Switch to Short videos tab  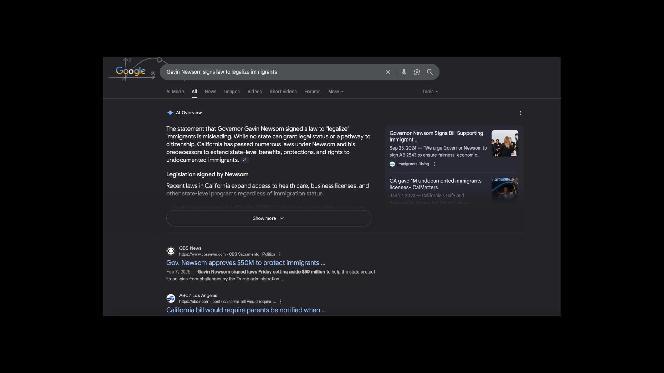[283, 92]
